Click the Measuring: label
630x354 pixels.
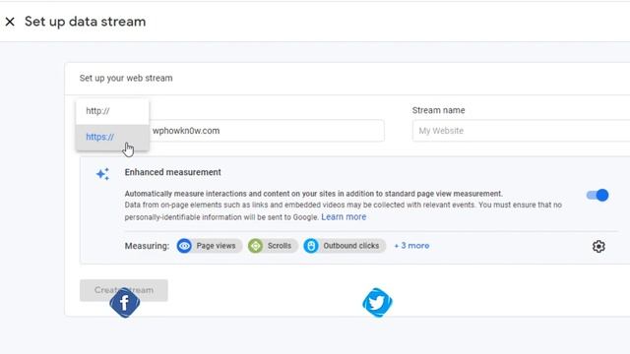click(x=147, y=246)
